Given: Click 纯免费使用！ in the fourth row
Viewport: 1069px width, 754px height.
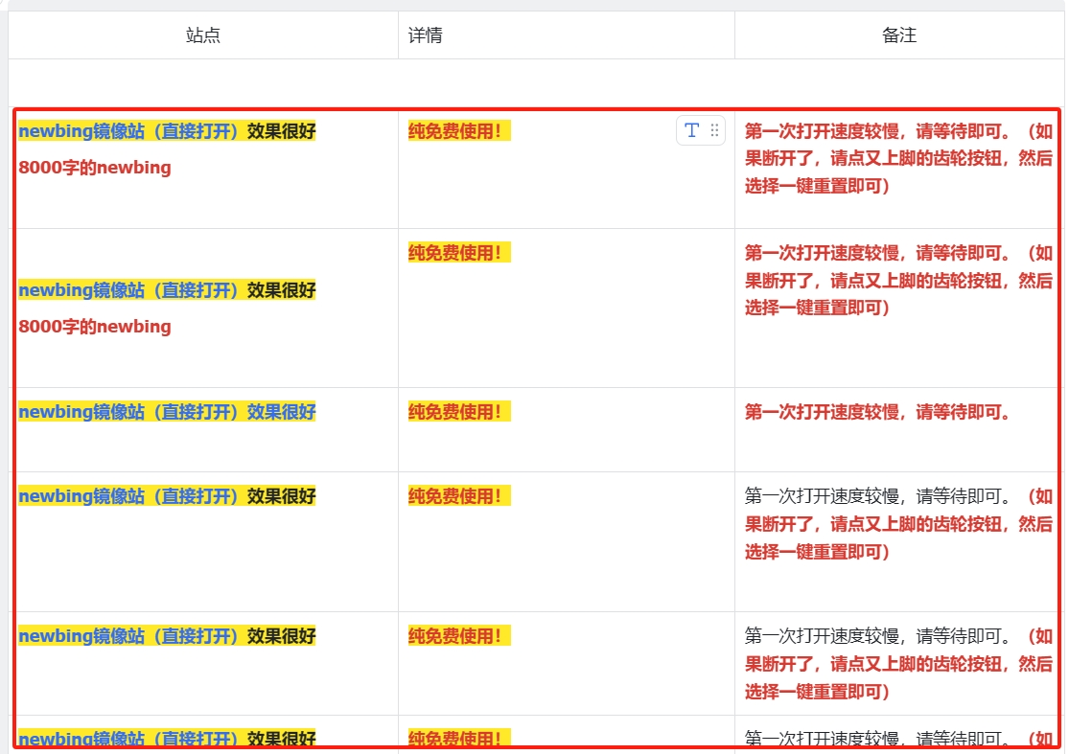Looking at the screenshot, I should click(456, 496).
